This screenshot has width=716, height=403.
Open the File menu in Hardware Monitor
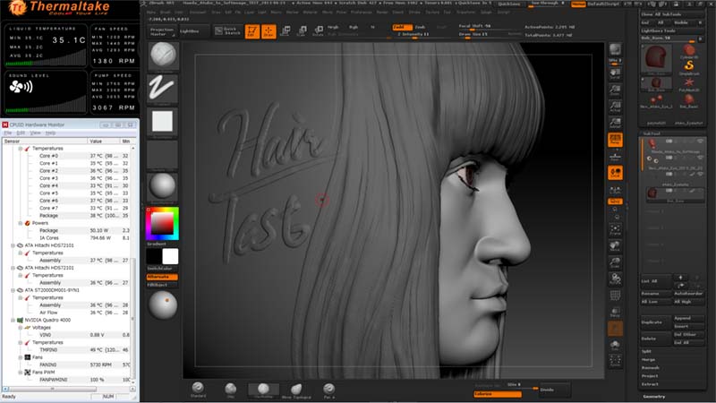(x=8, y=132)
